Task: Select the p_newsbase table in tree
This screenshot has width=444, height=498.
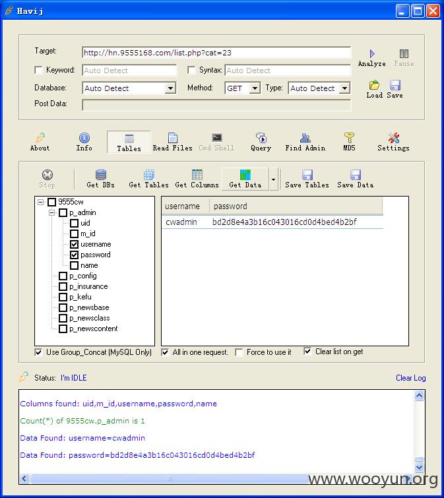Action: coord(89,307)
